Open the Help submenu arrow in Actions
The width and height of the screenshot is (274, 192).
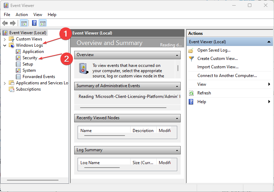coord(269,102)
